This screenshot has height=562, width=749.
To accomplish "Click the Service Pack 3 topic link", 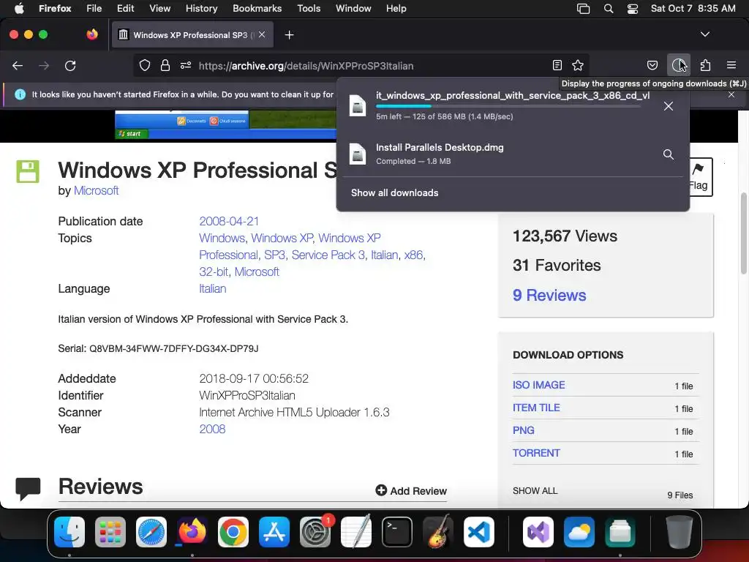I will tap(328, 255).
